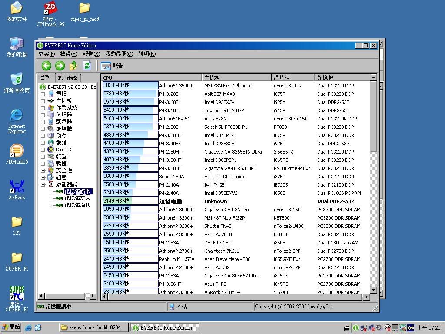The image size is (445, 334).
Task: Select the DirectX tree icon
Action: 51,150
